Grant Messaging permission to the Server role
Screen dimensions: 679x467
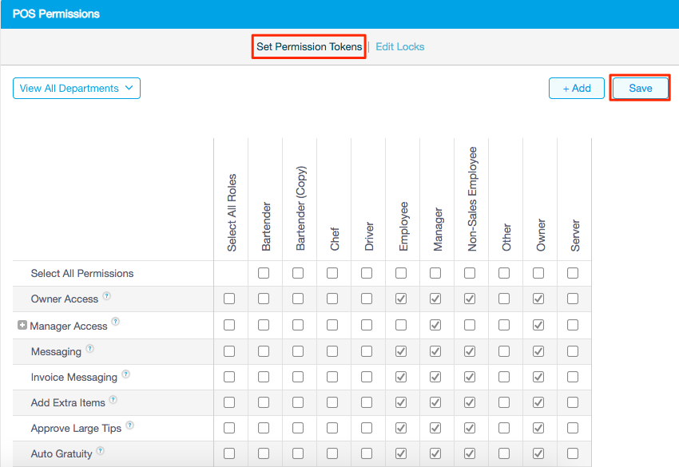[572, 350]
